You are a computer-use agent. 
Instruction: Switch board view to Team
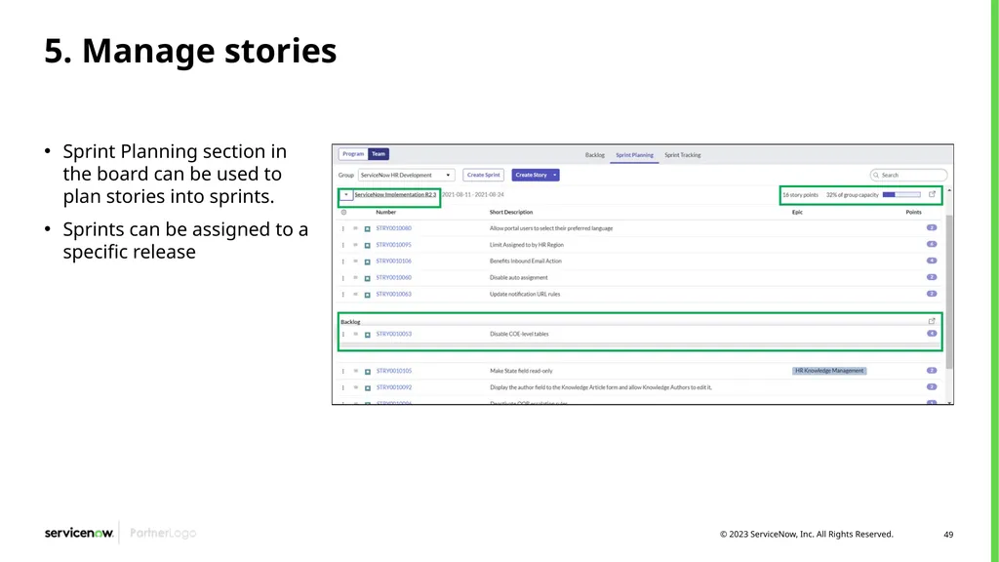click(379, 154)
